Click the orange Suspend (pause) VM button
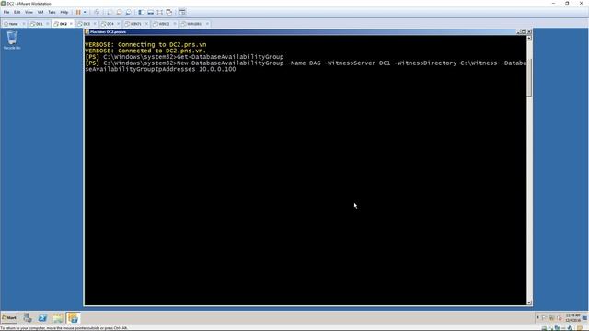This screenshot has width=589, height=331. pos(78,12)
